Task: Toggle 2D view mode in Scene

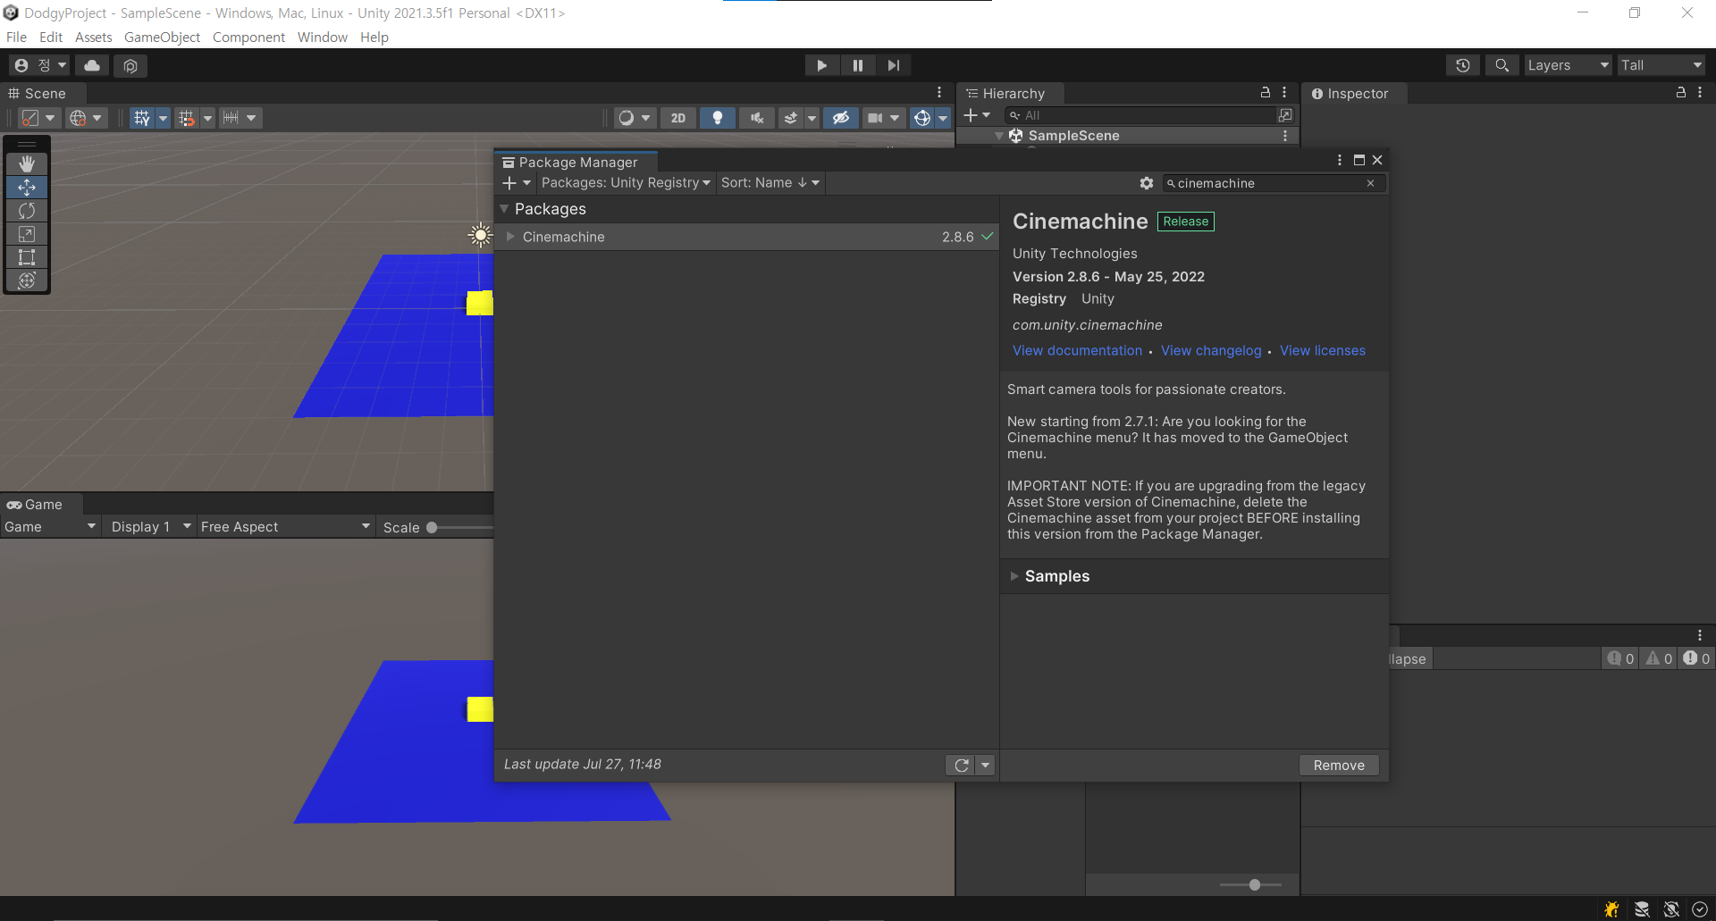Action: [678, 118]
